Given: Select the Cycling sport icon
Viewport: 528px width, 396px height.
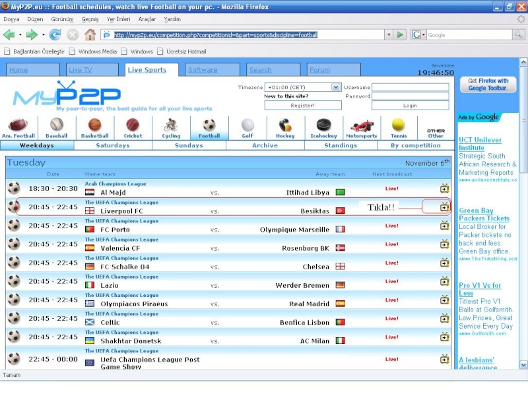Looking at the screenshot, I should (171, 125).
